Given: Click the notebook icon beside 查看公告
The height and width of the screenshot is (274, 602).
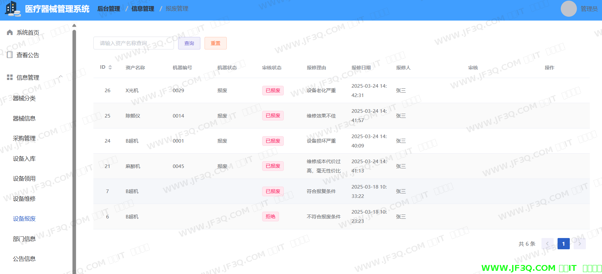Looking at the screenshot, I should point(10,55).
